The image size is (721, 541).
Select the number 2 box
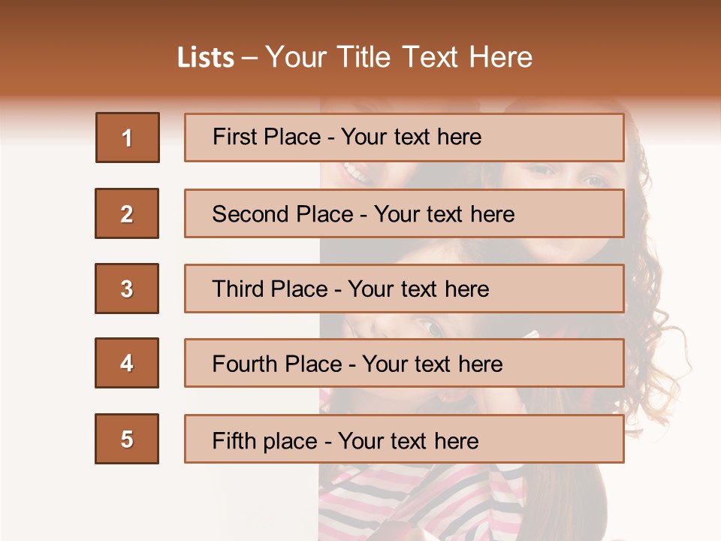coord(128,213)
